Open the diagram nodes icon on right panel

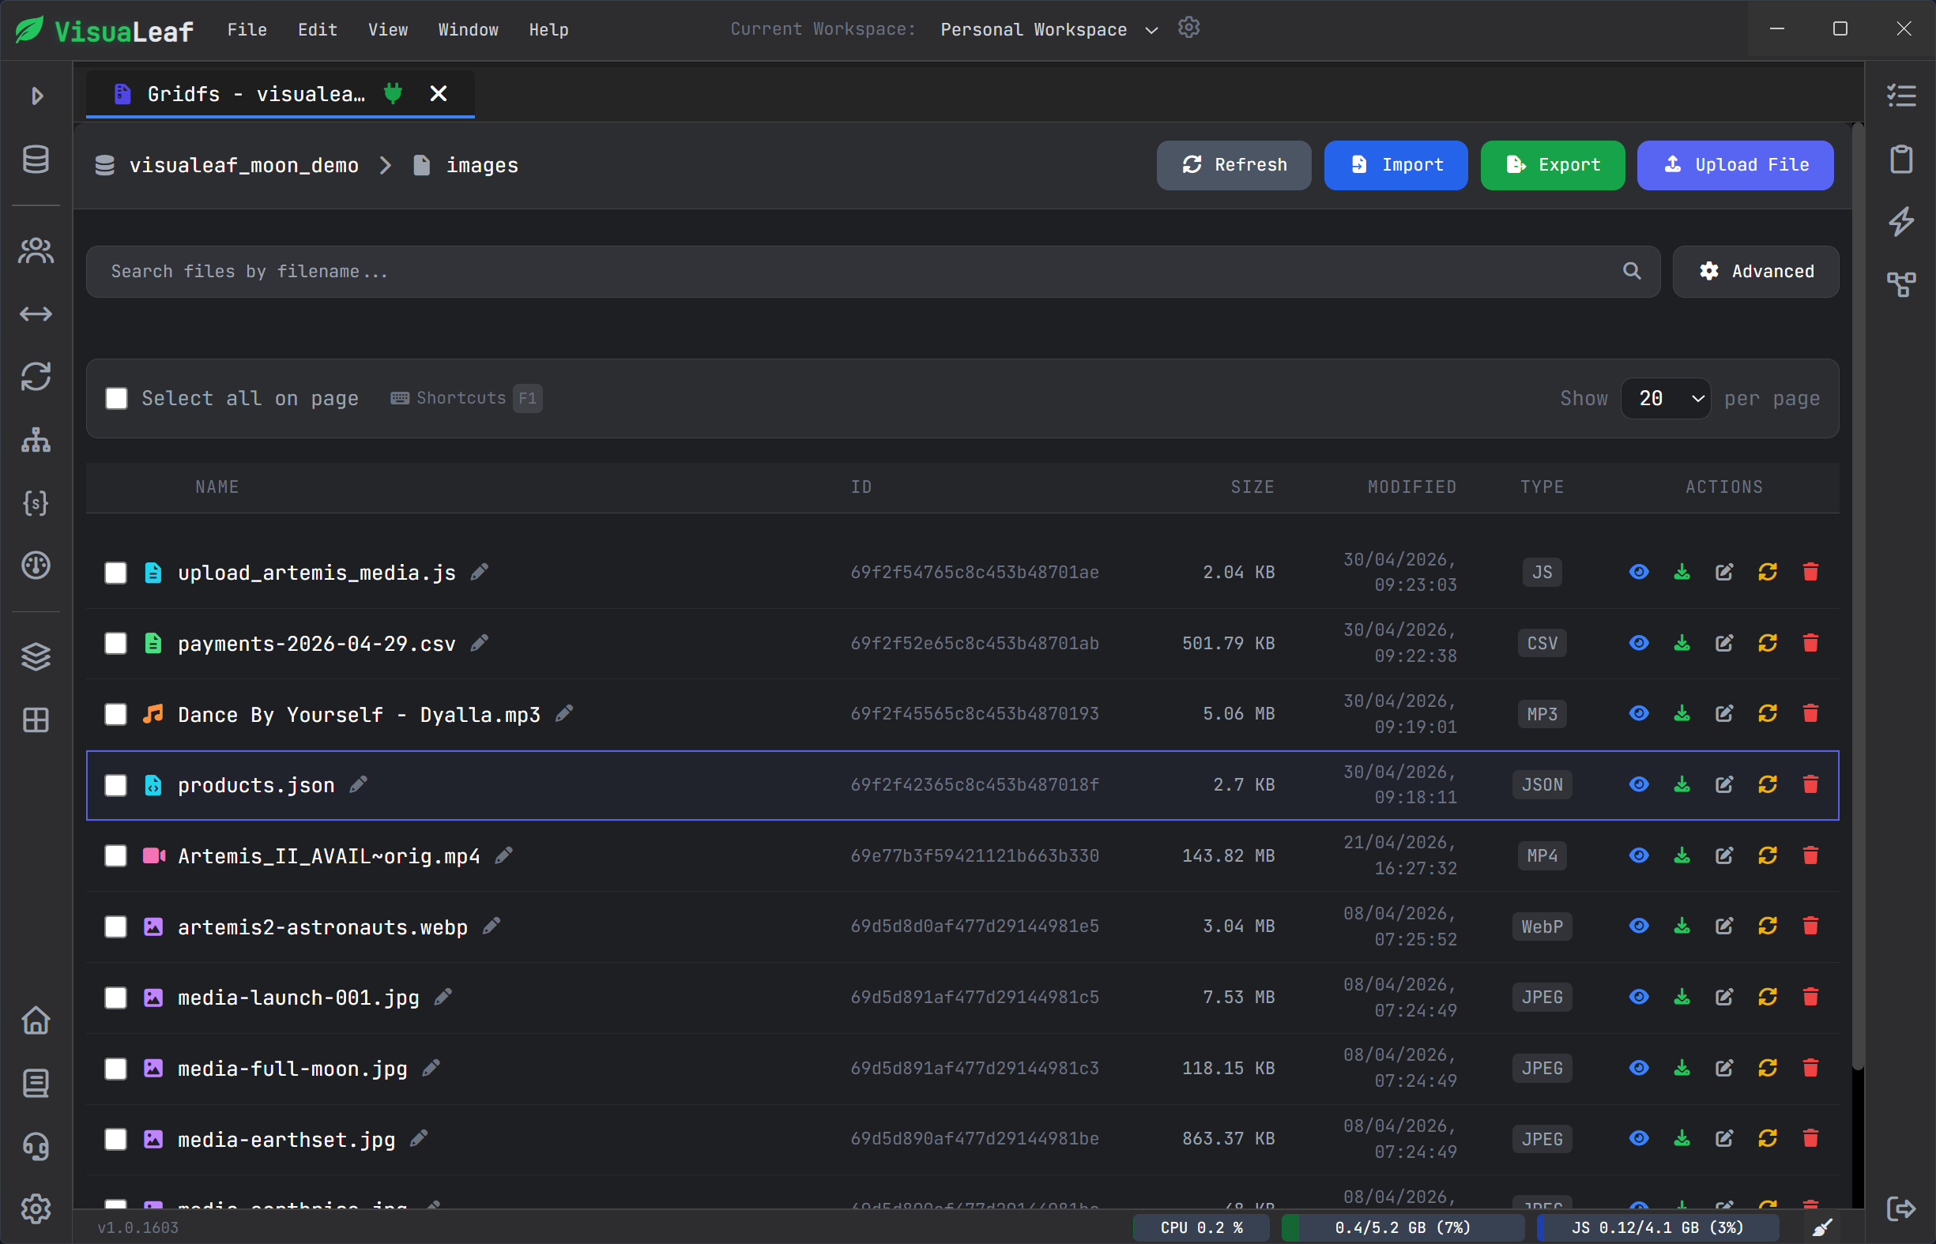tap(1901, 284)
